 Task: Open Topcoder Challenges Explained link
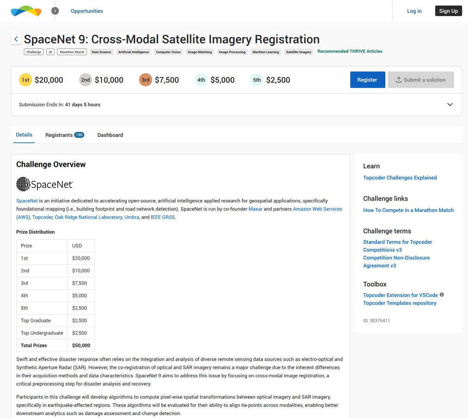pyautogui.click(x=400, y=178)
